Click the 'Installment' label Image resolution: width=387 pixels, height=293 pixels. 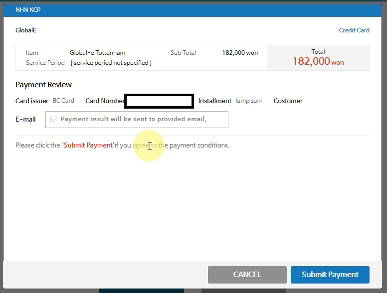[x=215, y=101]
